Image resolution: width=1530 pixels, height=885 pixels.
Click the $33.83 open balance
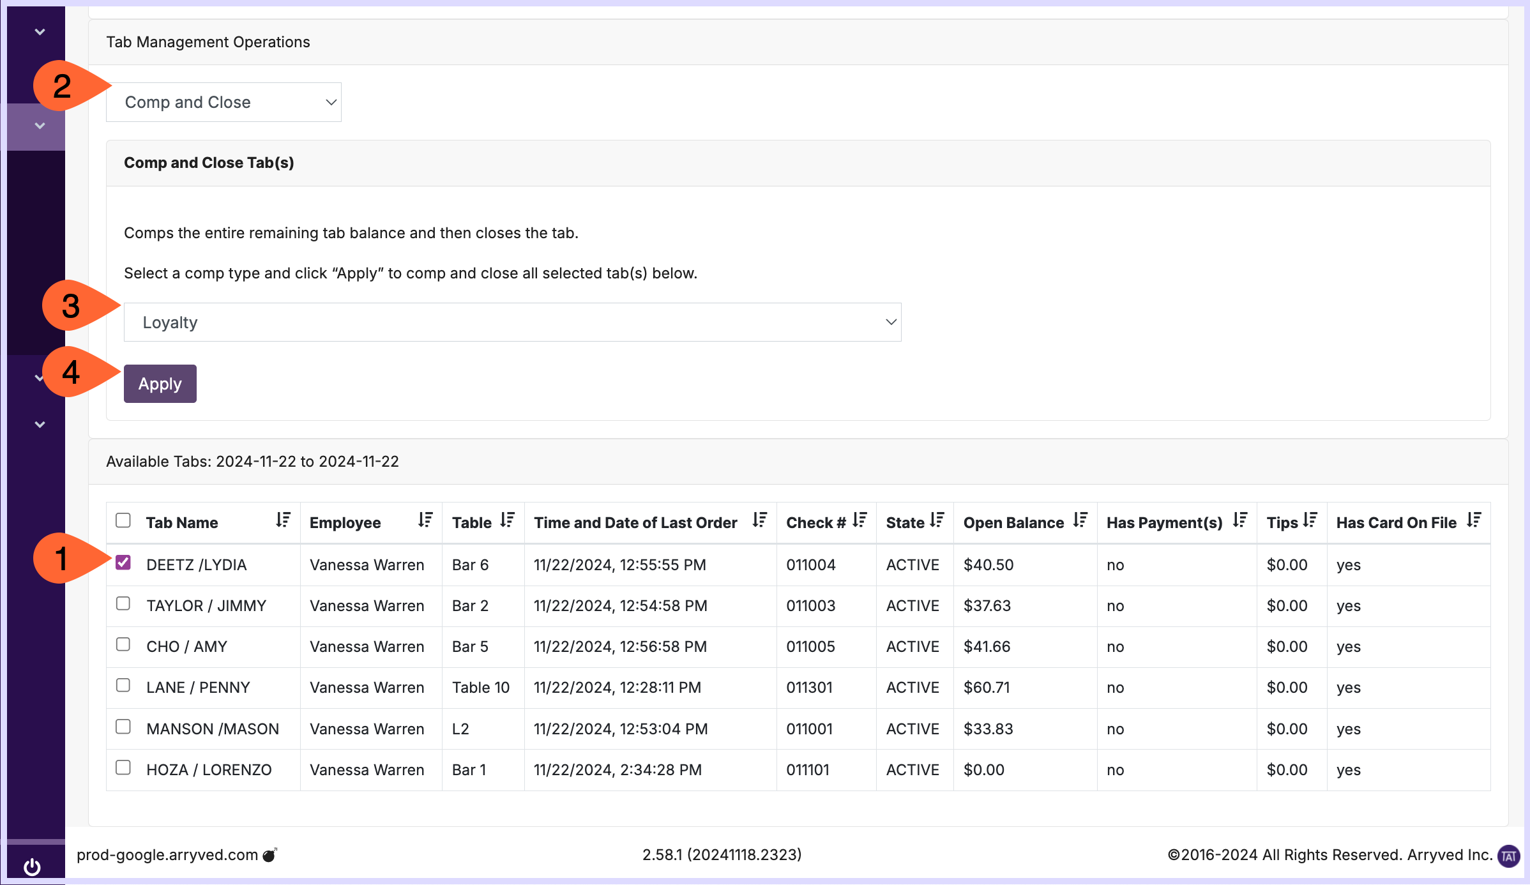click(x=988, y=729)
